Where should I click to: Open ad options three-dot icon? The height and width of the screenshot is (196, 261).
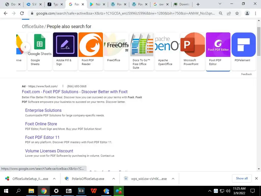point(63,86)
